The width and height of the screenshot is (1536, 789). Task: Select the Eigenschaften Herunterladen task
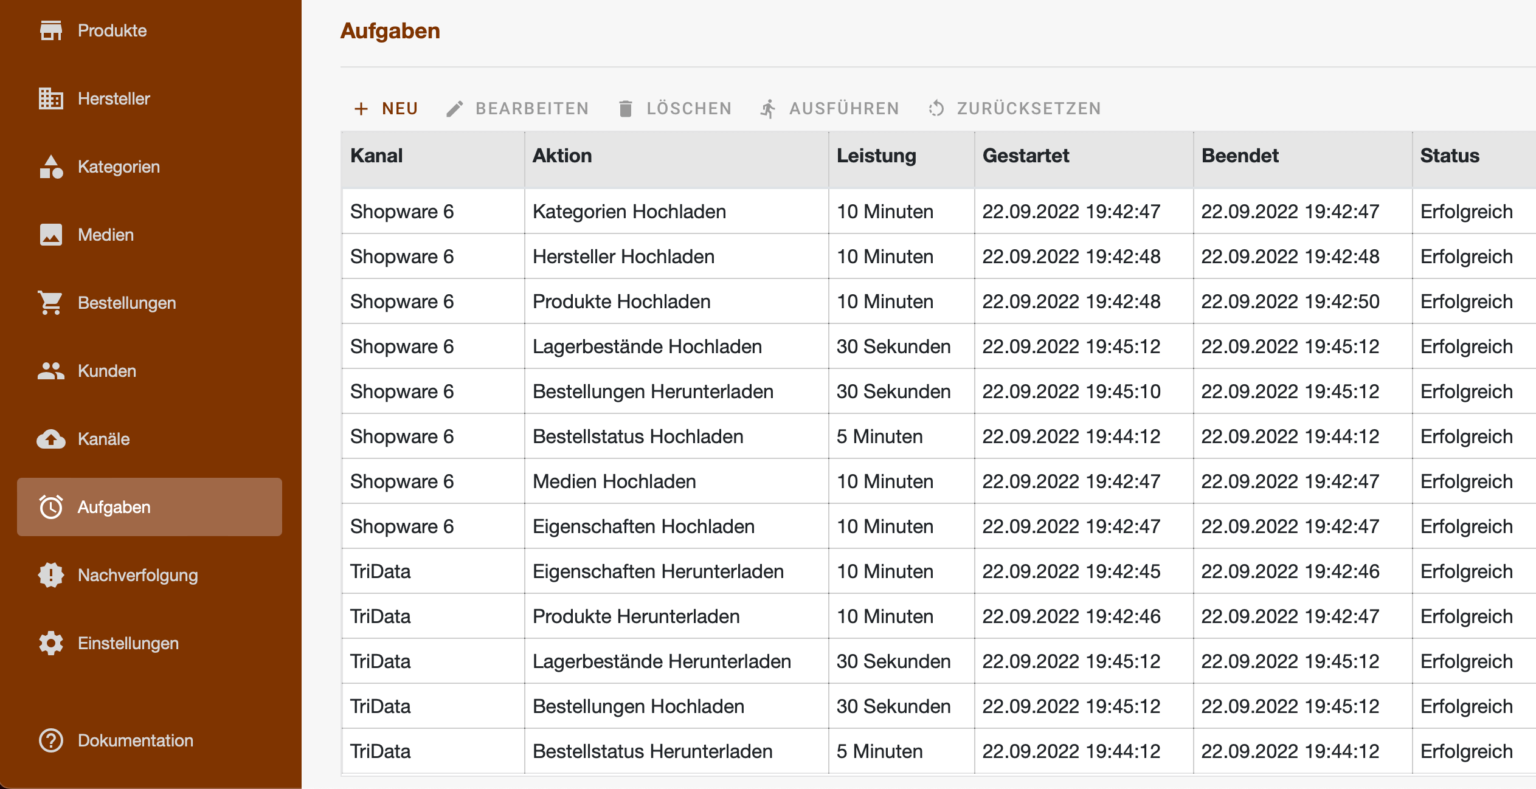939,571
